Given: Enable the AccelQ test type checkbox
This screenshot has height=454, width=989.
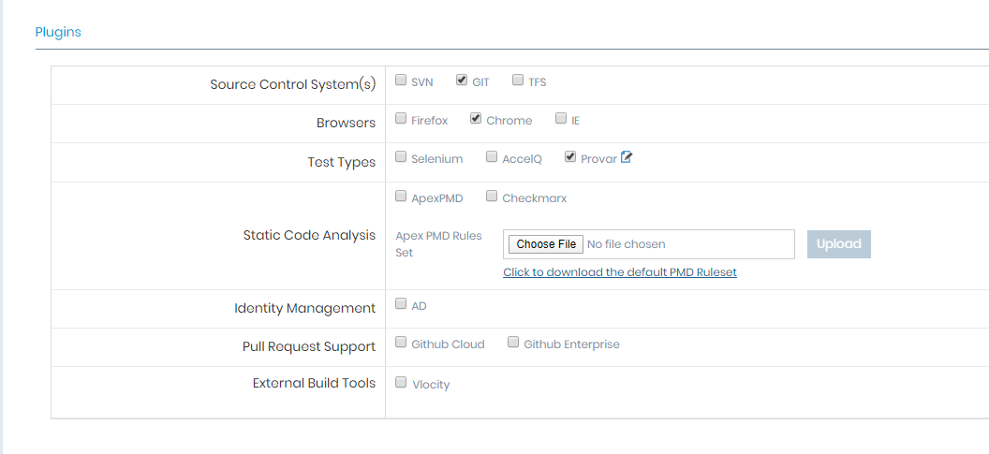Looking at the screenshot, I should tap(492, 157).
